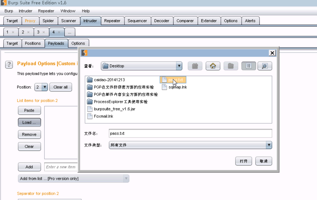Select the ProcessExplorer folder icon
This screenshot has width=317, height=200.
[x=90, y=101]
